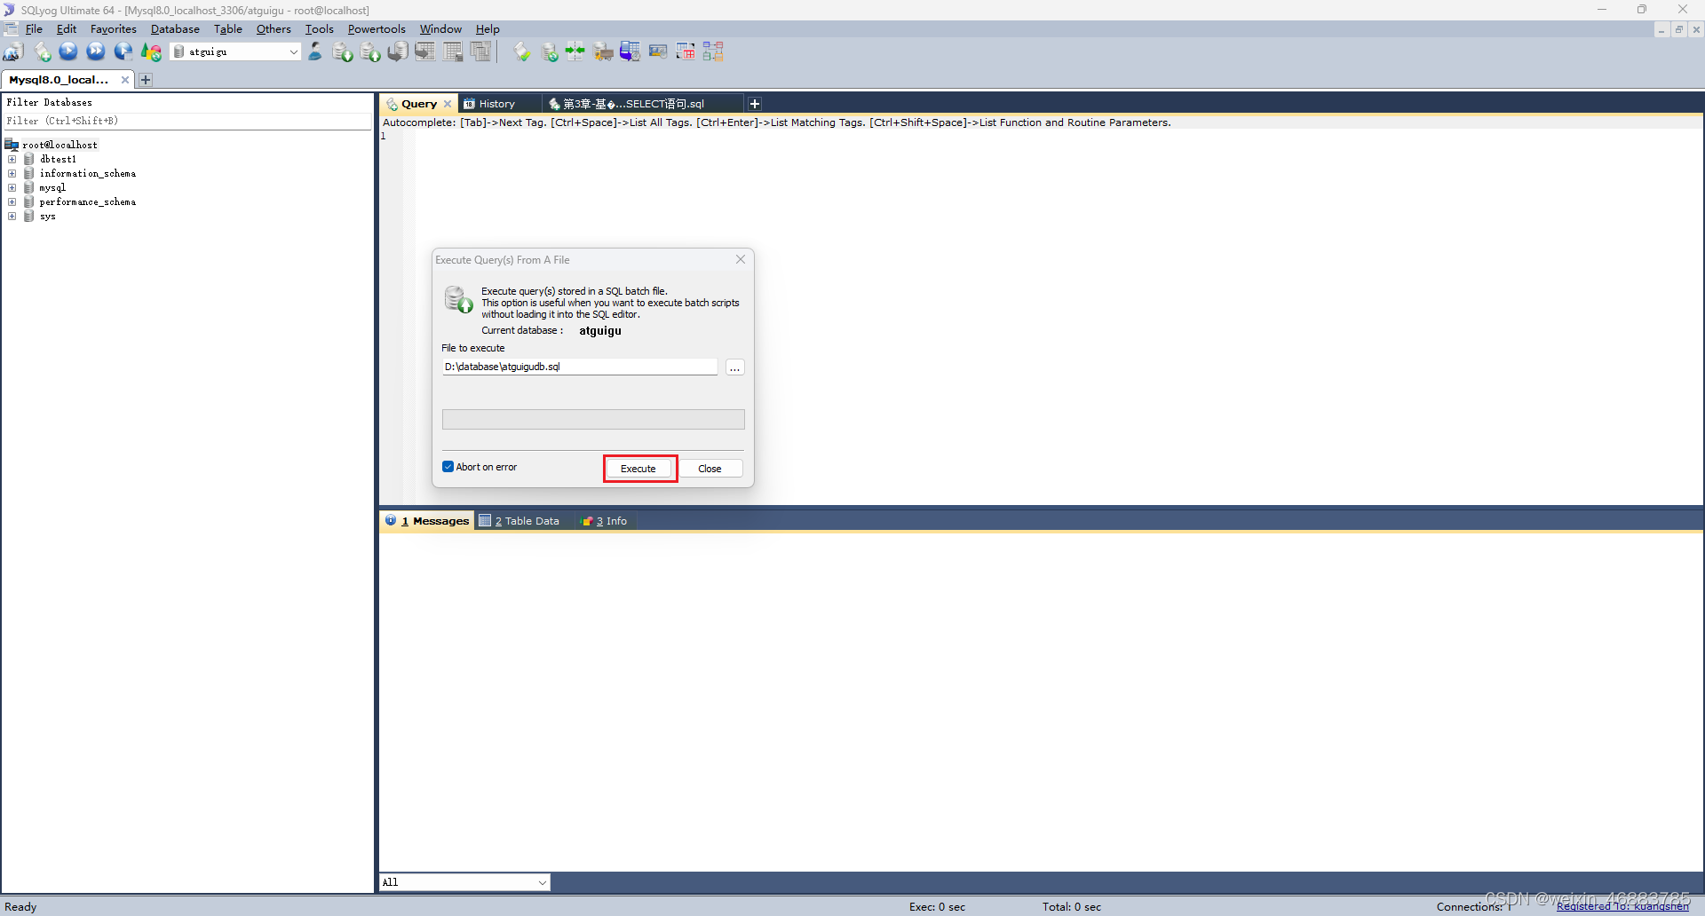Image resolution: width=1705 pixels, height=916 pixels.
Task: Click the Registered To: kuangshen link
Action: coord(1622,906)
